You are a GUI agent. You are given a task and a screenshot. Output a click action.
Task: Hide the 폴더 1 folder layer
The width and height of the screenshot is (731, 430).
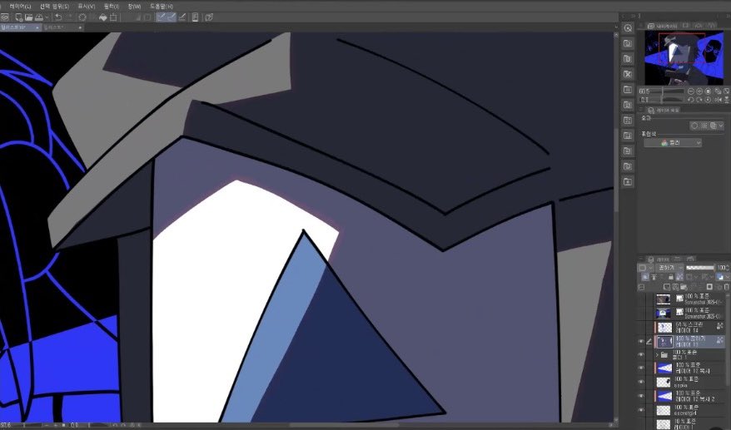point(641,355)
